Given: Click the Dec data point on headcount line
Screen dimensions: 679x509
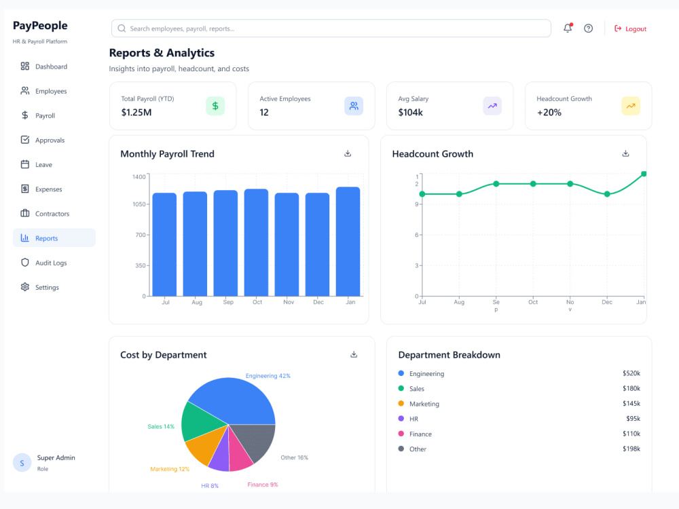Looking at the screenshot, I should tap(607, 194).
